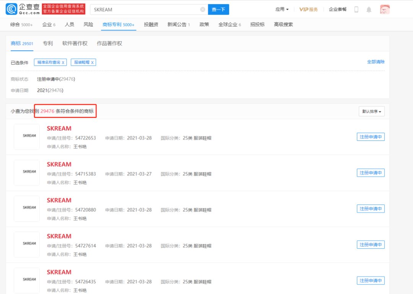Expand the 高级搜索 option
The height and width of the screenshot is (294, 413).
tap(284, 24)
